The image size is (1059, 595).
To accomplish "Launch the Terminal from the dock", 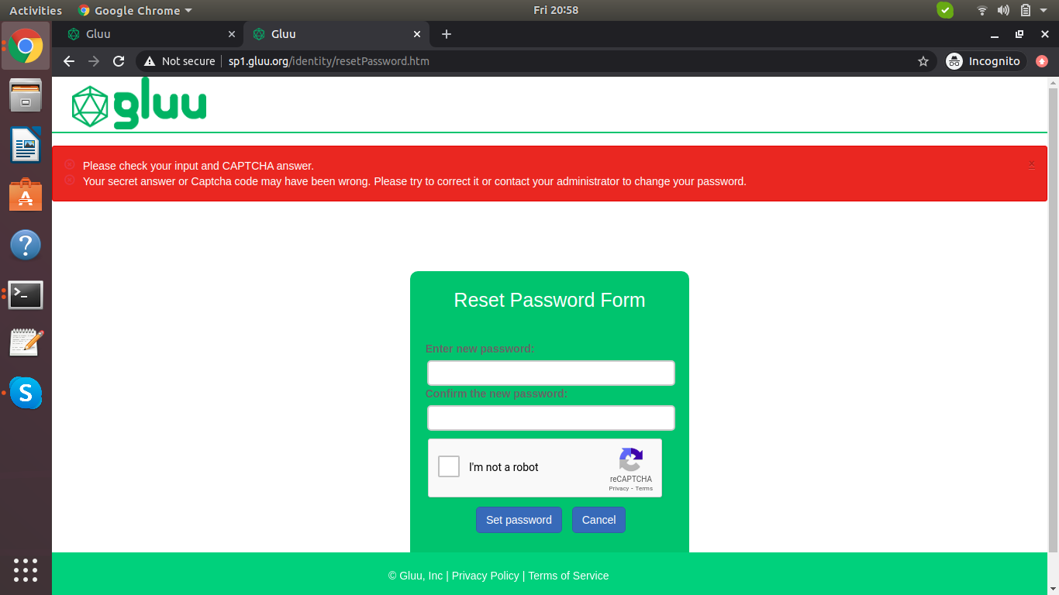I will [x=26, y=295].
